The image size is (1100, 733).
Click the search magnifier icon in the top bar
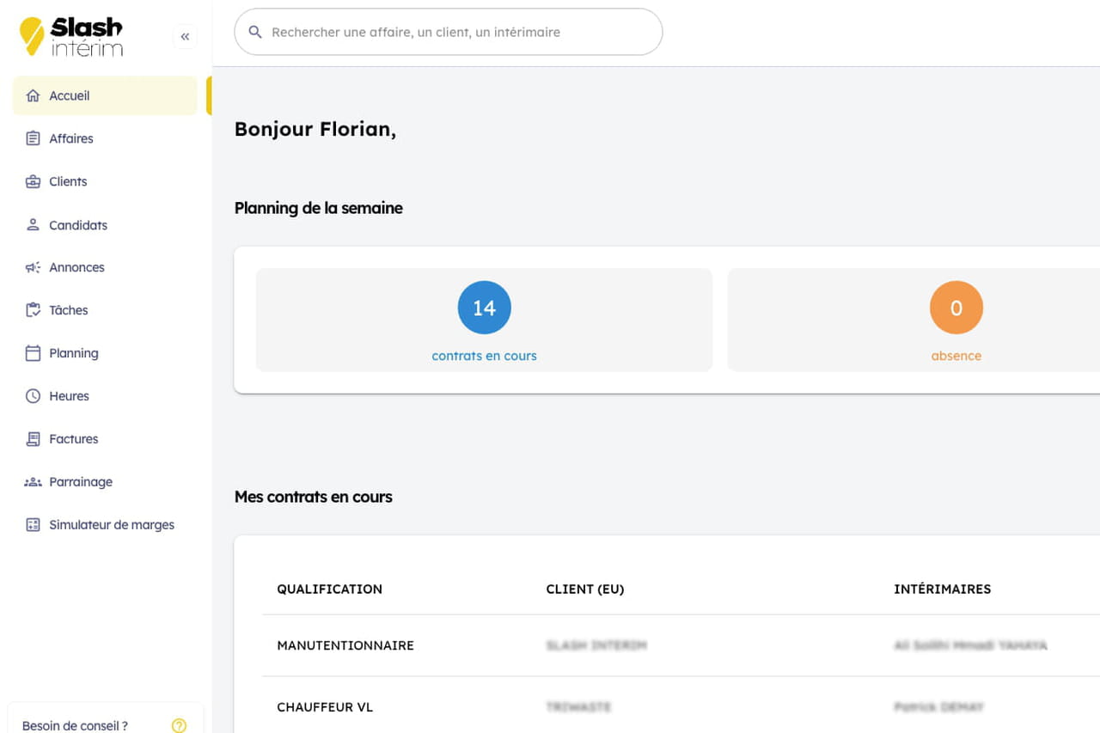(255, 32)
